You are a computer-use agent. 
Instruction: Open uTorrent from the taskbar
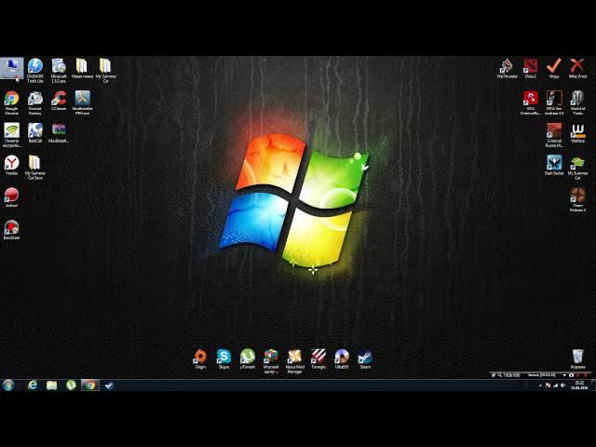coord(71,386)
